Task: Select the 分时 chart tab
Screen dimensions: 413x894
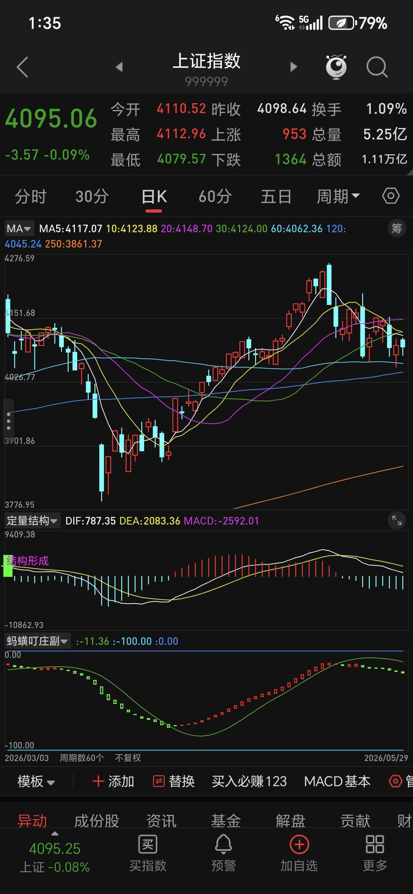Action: coord(31,196)
